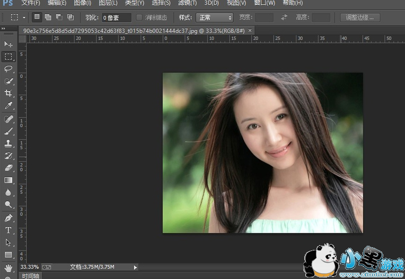Image resolution: width=405 pixels, height=279 pixels.
Task: Open the marquee tool preset picker arrow
Action: pos(24,17)
